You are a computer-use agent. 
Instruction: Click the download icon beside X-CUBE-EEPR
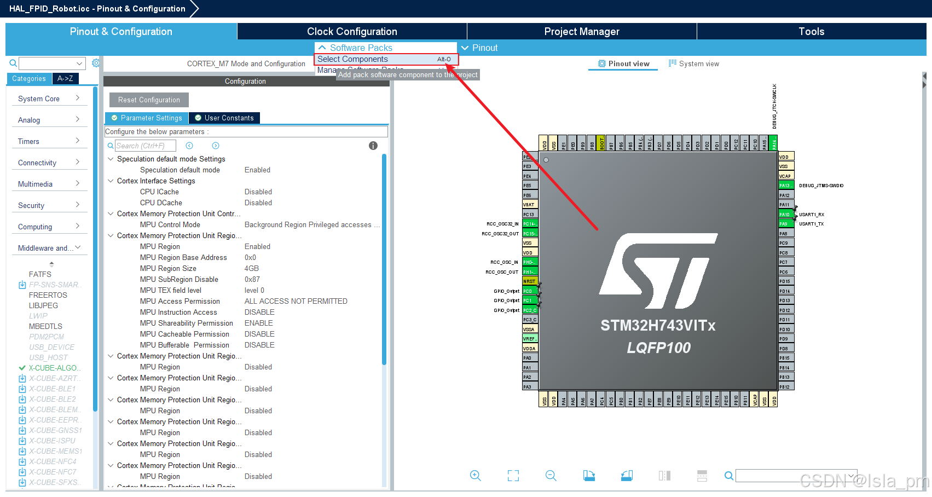(22, 420)
